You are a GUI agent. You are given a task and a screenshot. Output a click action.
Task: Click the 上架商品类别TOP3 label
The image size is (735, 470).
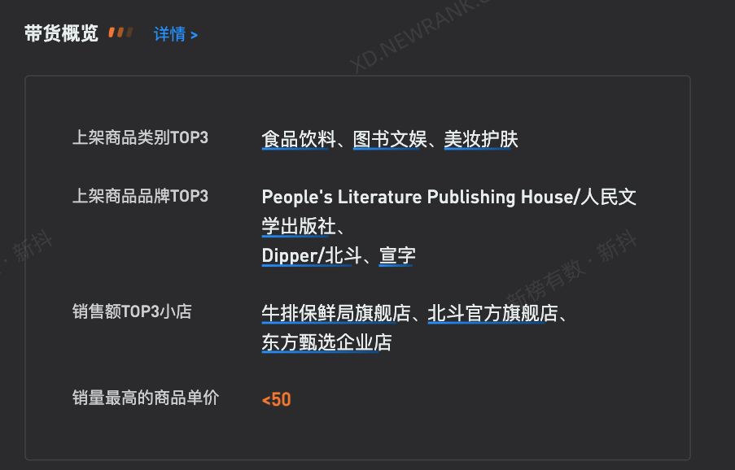[140, 137]
